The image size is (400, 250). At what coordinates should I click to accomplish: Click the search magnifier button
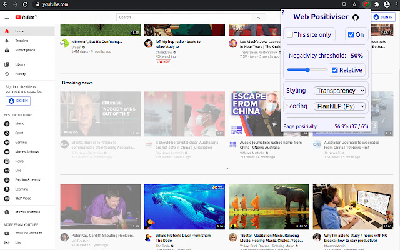tap(258, 17)
